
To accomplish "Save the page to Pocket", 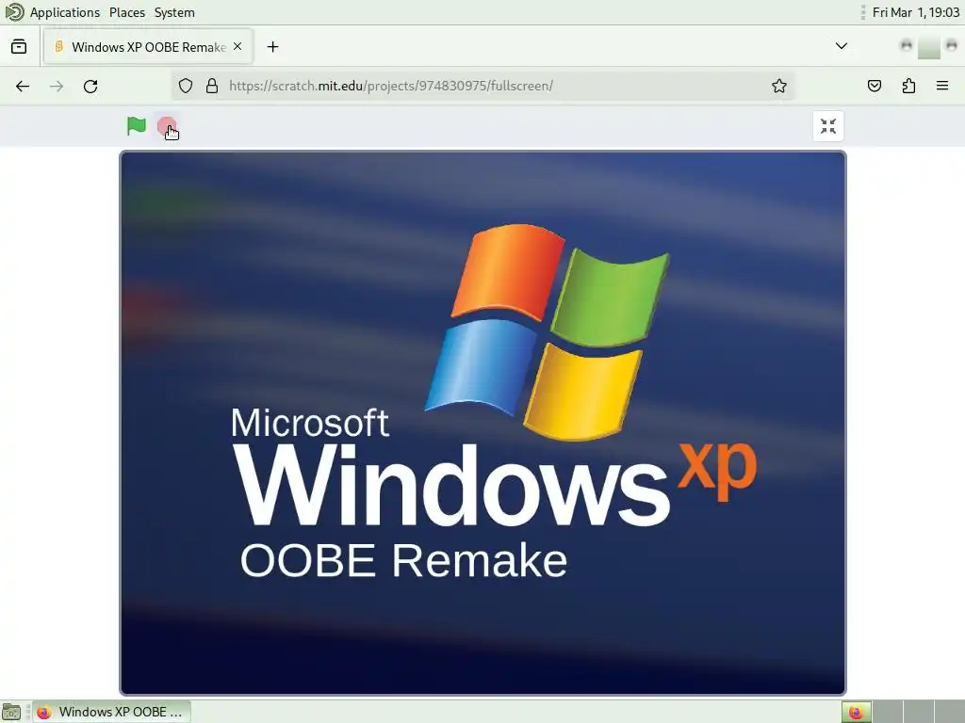I will coord(874,86).
